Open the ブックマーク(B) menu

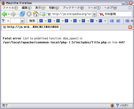coord(73,8)
